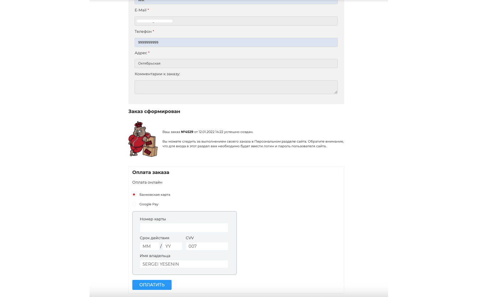Click the Оплата заказа heading

point(151,173)
